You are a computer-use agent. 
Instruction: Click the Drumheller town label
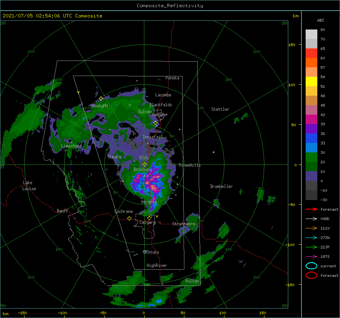click(221, 186)
